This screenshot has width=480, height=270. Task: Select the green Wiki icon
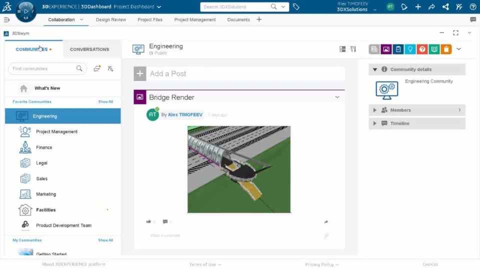coord(434,49)
